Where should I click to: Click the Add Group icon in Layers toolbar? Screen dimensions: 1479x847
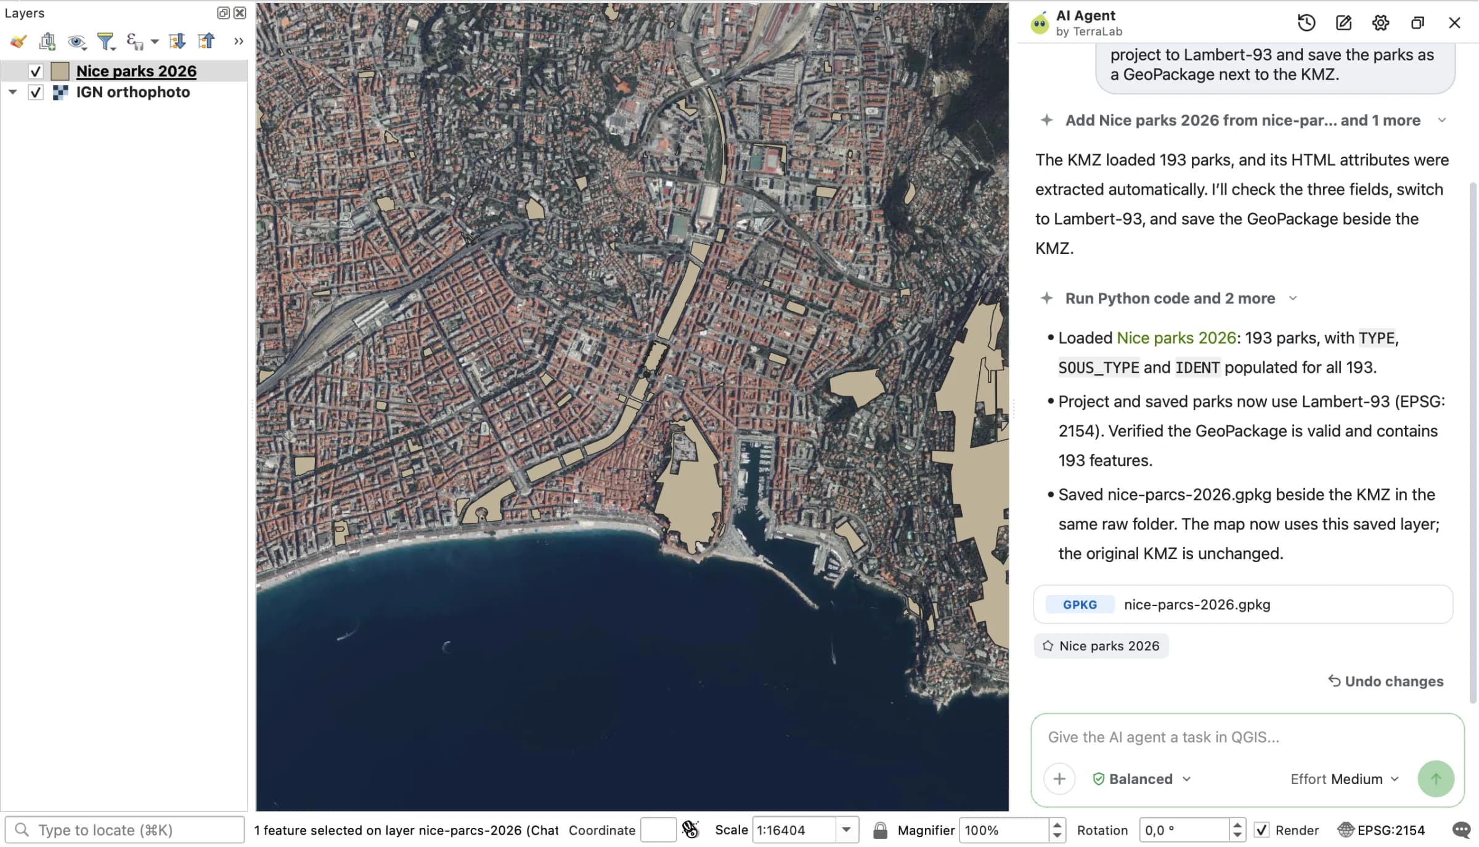[x=47, y=41]
